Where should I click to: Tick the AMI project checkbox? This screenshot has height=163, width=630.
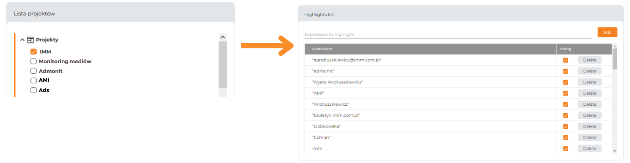[x=34, y=80]
